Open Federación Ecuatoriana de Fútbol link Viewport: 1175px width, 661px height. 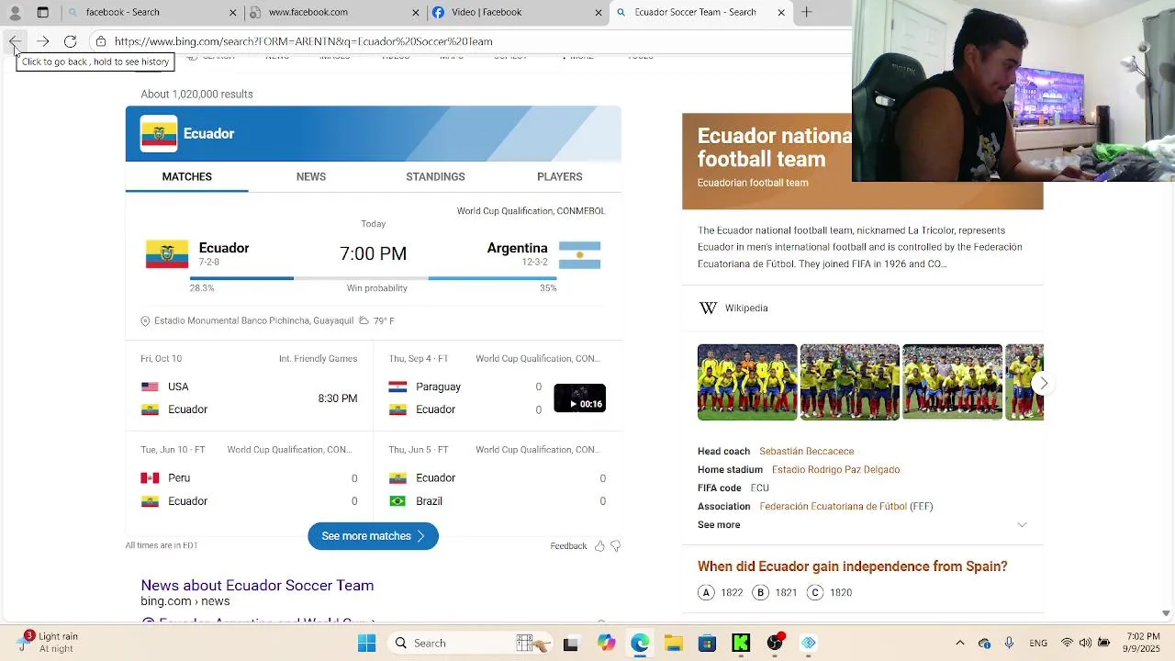pos(833,507)
